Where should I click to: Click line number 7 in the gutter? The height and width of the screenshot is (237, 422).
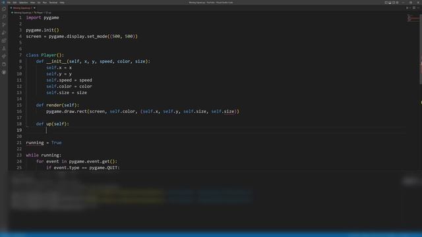click(20, 55)
